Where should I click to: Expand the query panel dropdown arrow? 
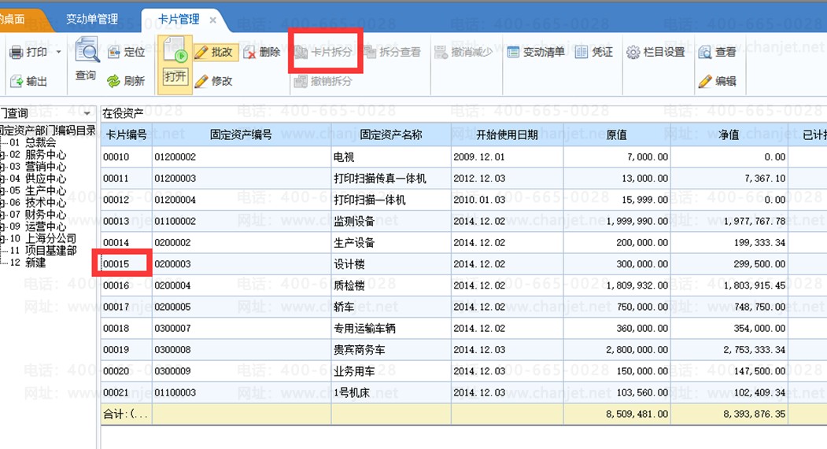87,113
